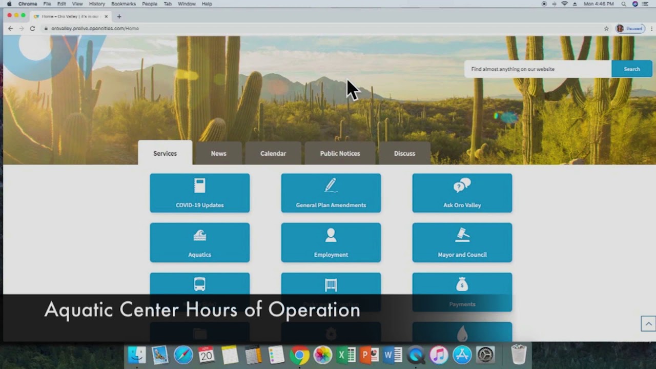Click the address bar URL

[x=95, y=28]
